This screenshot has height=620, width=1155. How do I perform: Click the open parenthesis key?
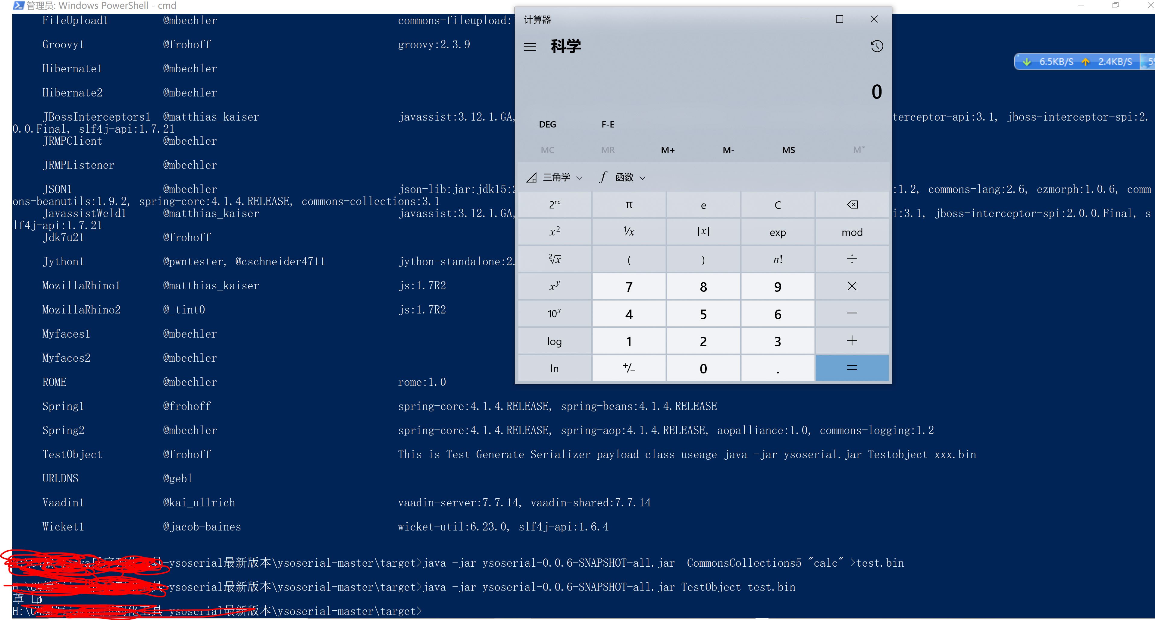[629, 259]
